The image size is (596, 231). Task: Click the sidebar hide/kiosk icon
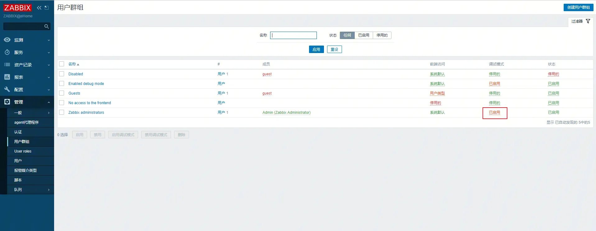point(47,8)
